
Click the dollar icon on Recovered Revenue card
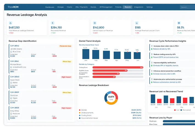point(53,23)
